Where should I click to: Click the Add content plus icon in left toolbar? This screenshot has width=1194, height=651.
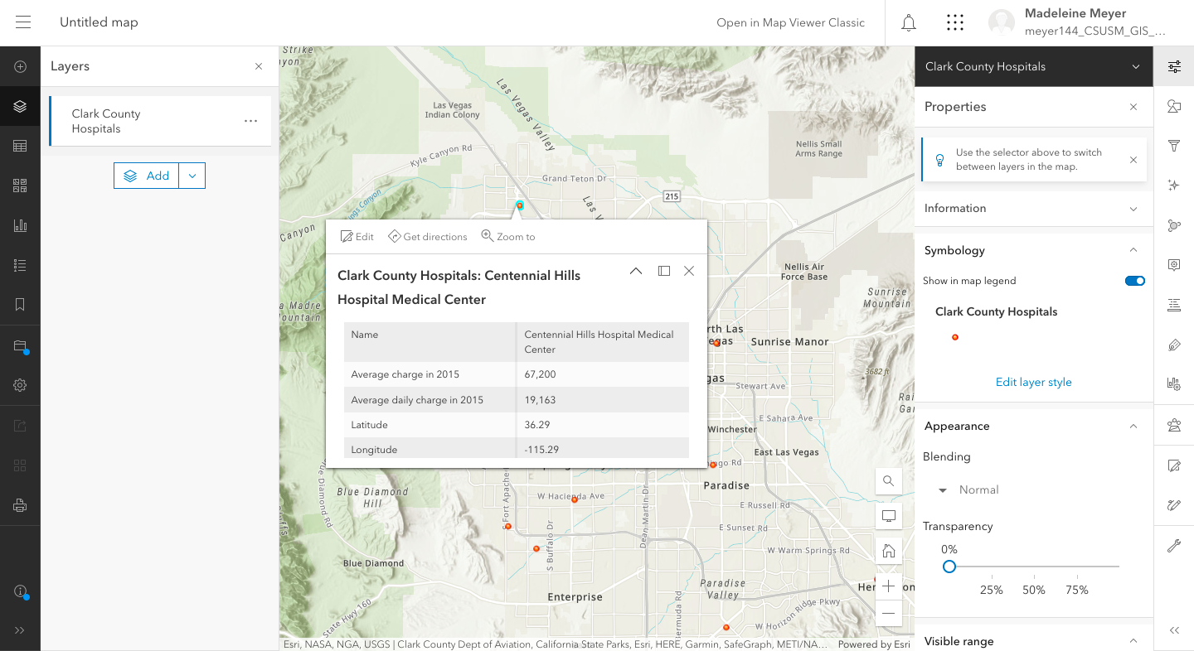point(20,67)
